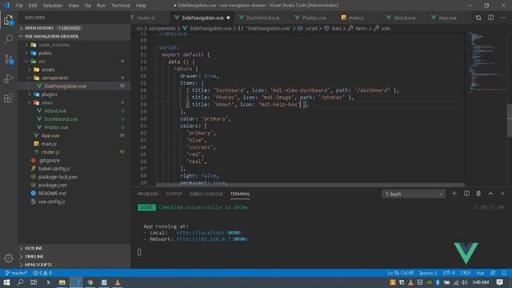The height and width of the screenshot is (288, 512).
Task: Open the Selection menu
Action: pos(53,6)
